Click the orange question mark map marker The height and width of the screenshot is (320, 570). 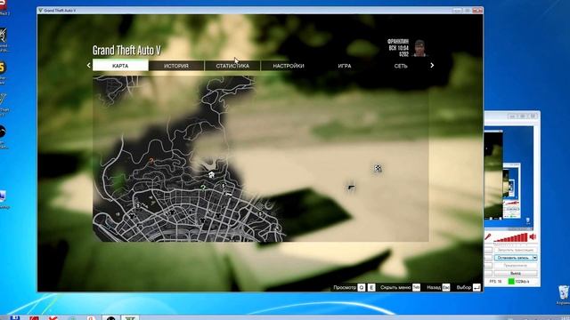151,160
